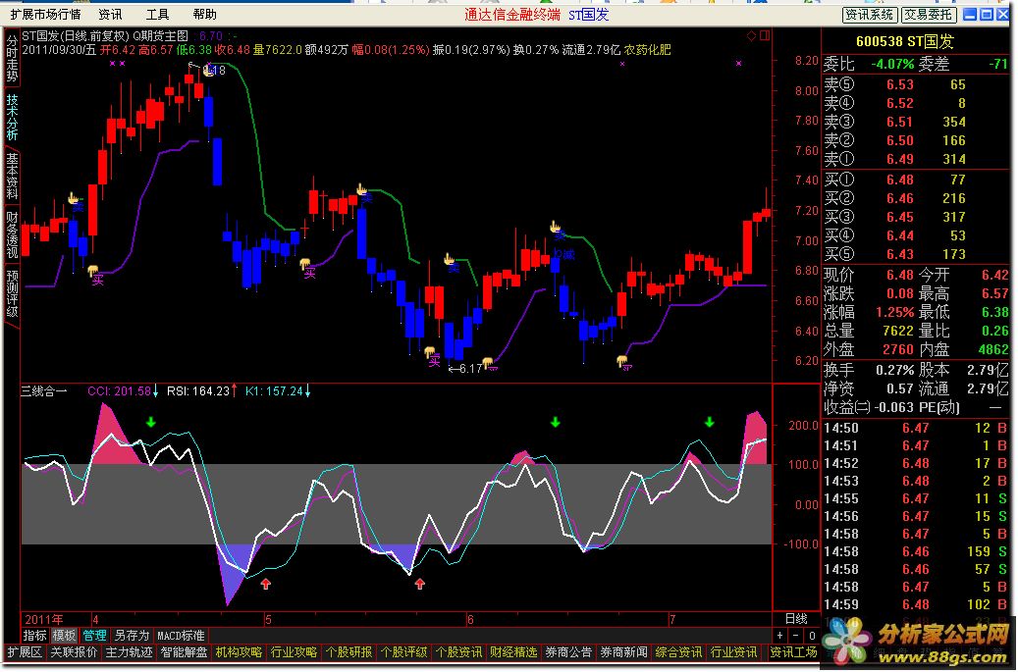Click the month 6 marker on time axis
Screen dimensions: 1018x672
click(470, 620)
